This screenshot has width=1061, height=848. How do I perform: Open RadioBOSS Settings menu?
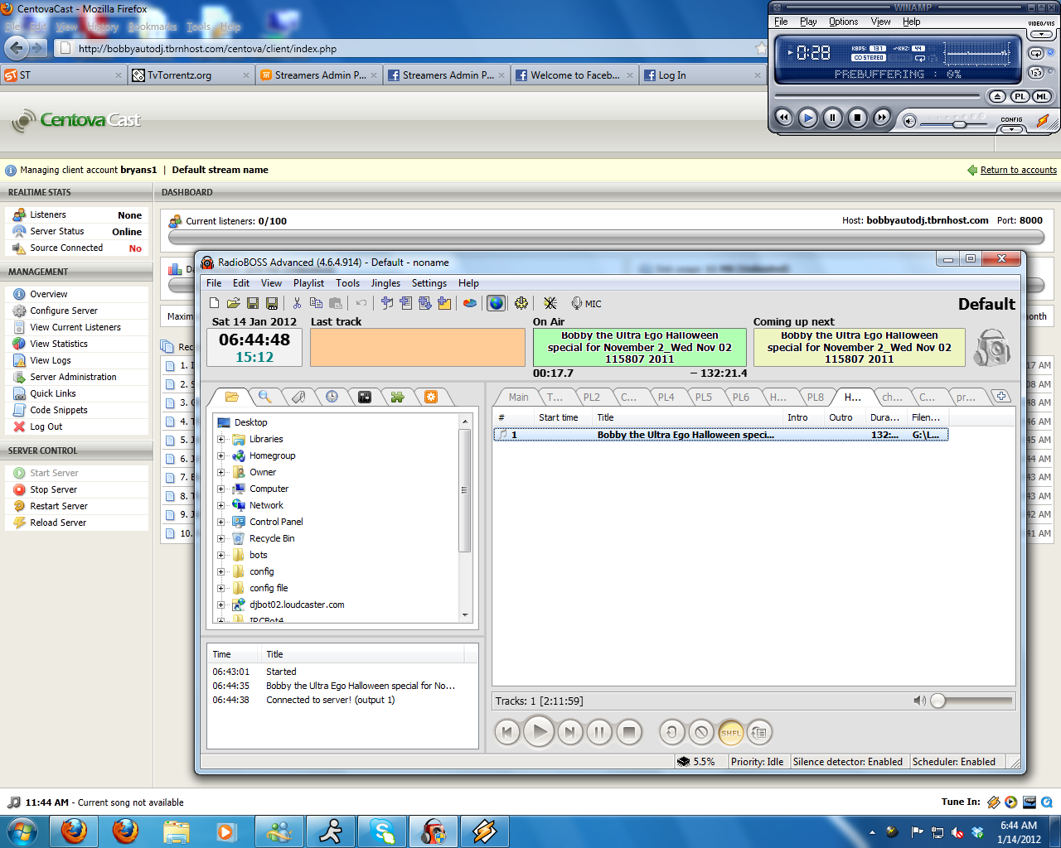click(x=429, y=283)
